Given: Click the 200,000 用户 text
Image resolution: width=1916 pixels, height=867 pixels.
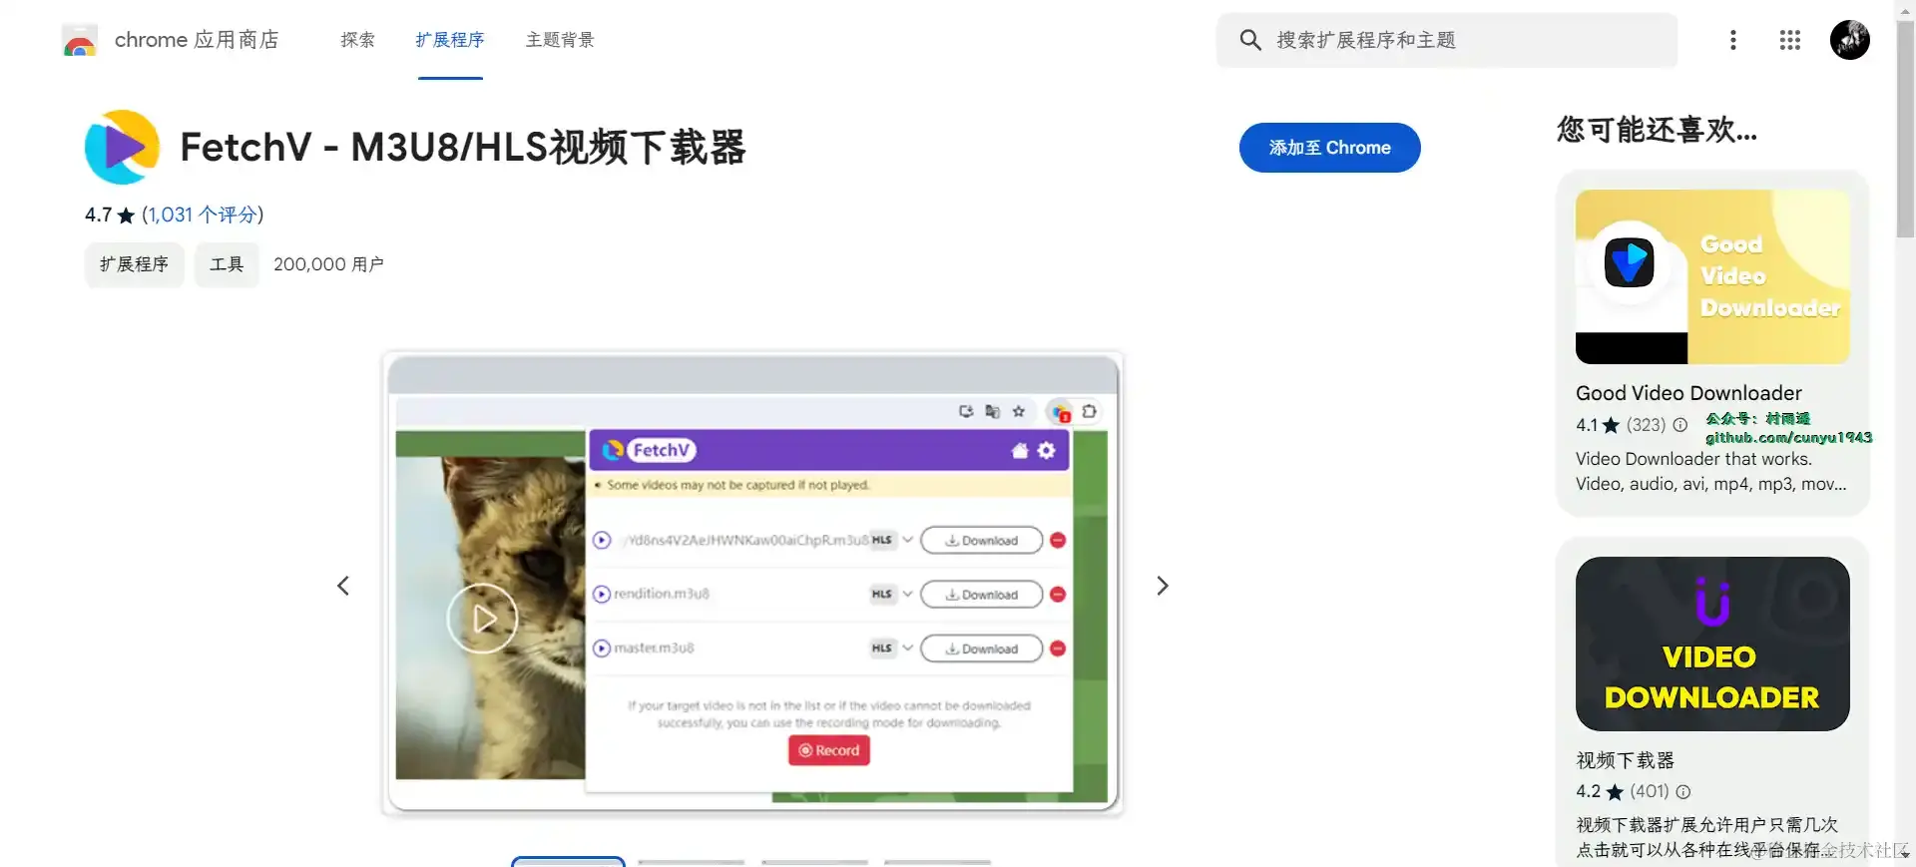Looking at the screenshot, I should pyautogui.click(x=328, y=264).
